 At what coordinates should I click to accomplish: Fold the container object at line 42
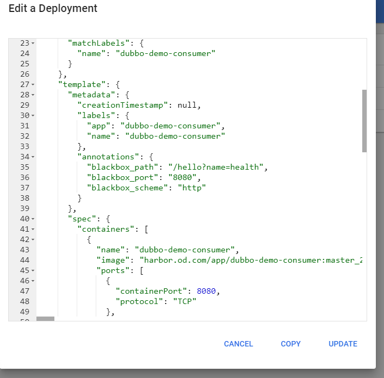click(x=33, y=240)
